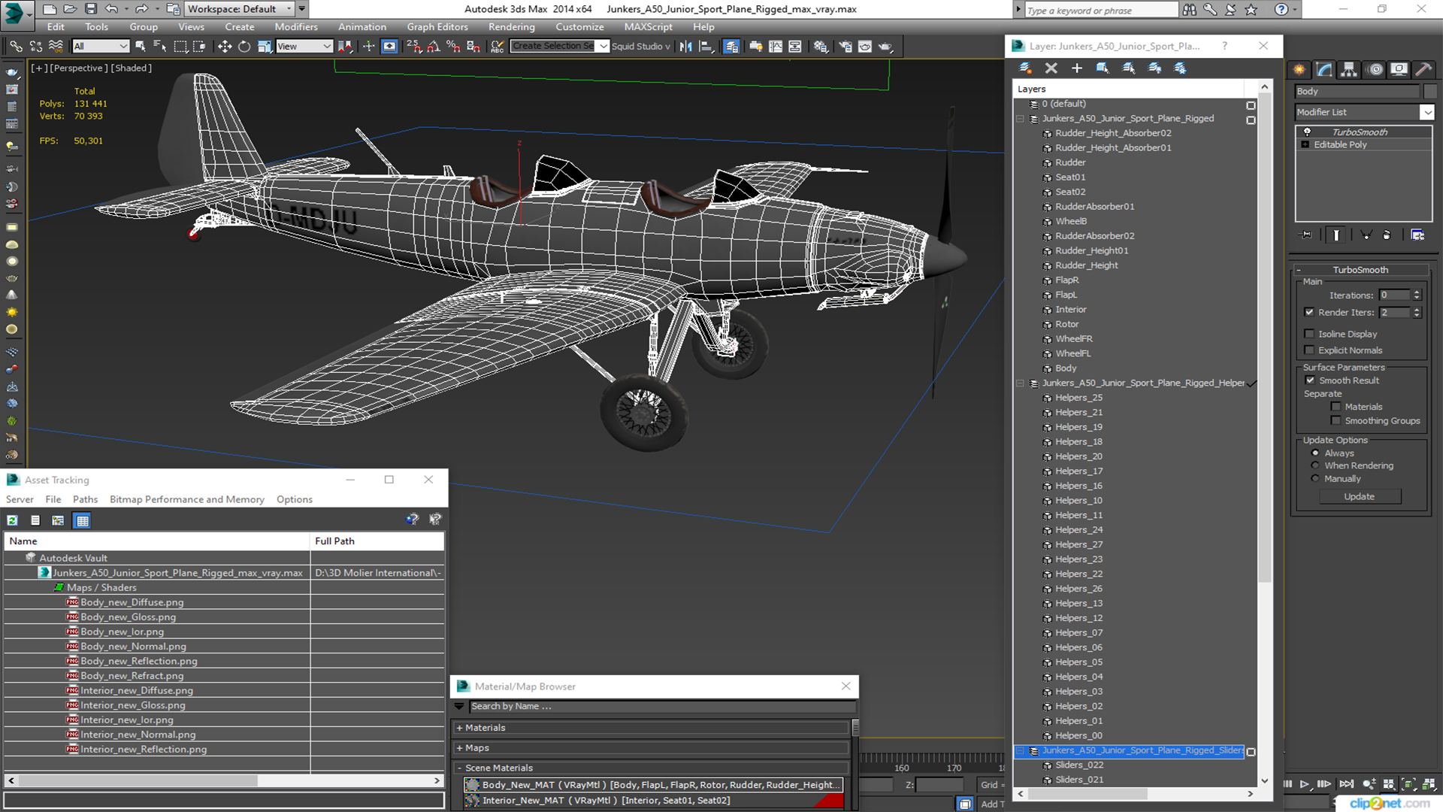This screenshot has width=1443, height=812.
Task: Open reference coordinate system View dropdown
Action: click(304, 47)
